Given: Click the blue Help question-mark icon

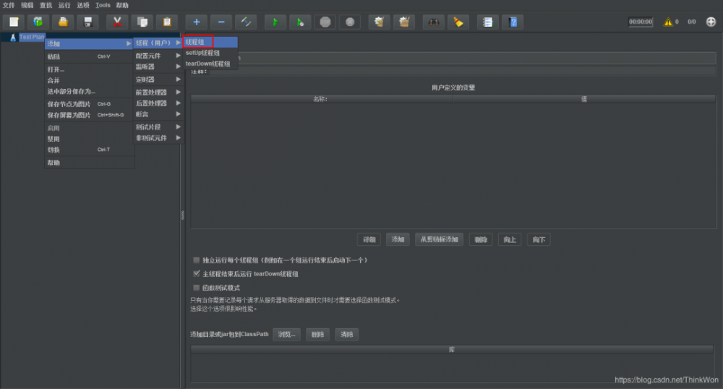Looking at the screenshot, I should point(513,22).
